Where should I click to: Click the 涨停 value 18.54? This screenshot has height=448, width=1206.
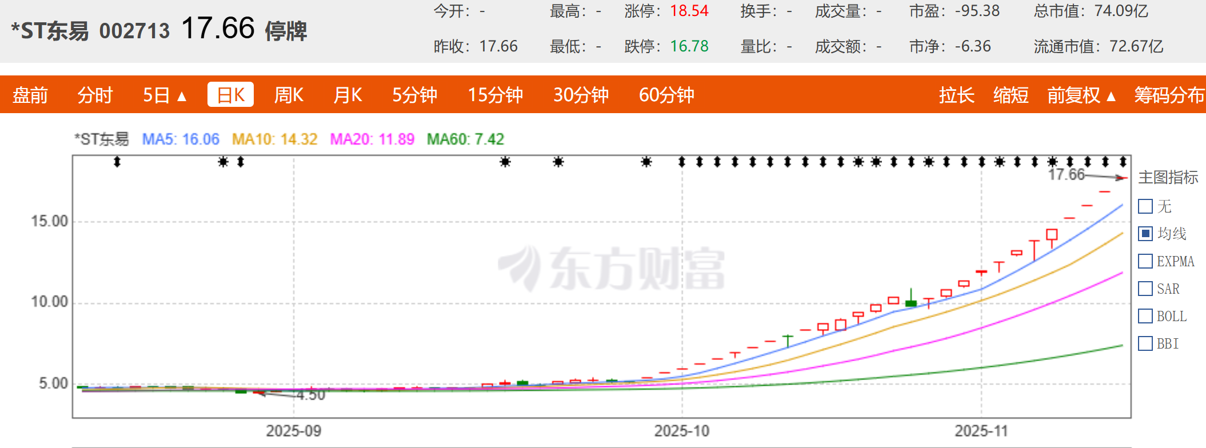pos(689,11)
